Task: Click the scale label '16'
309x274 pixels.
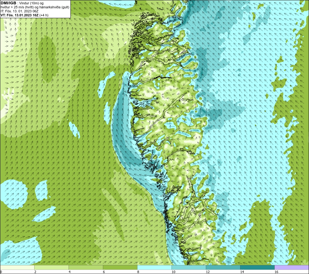Action: click(276, 272)
